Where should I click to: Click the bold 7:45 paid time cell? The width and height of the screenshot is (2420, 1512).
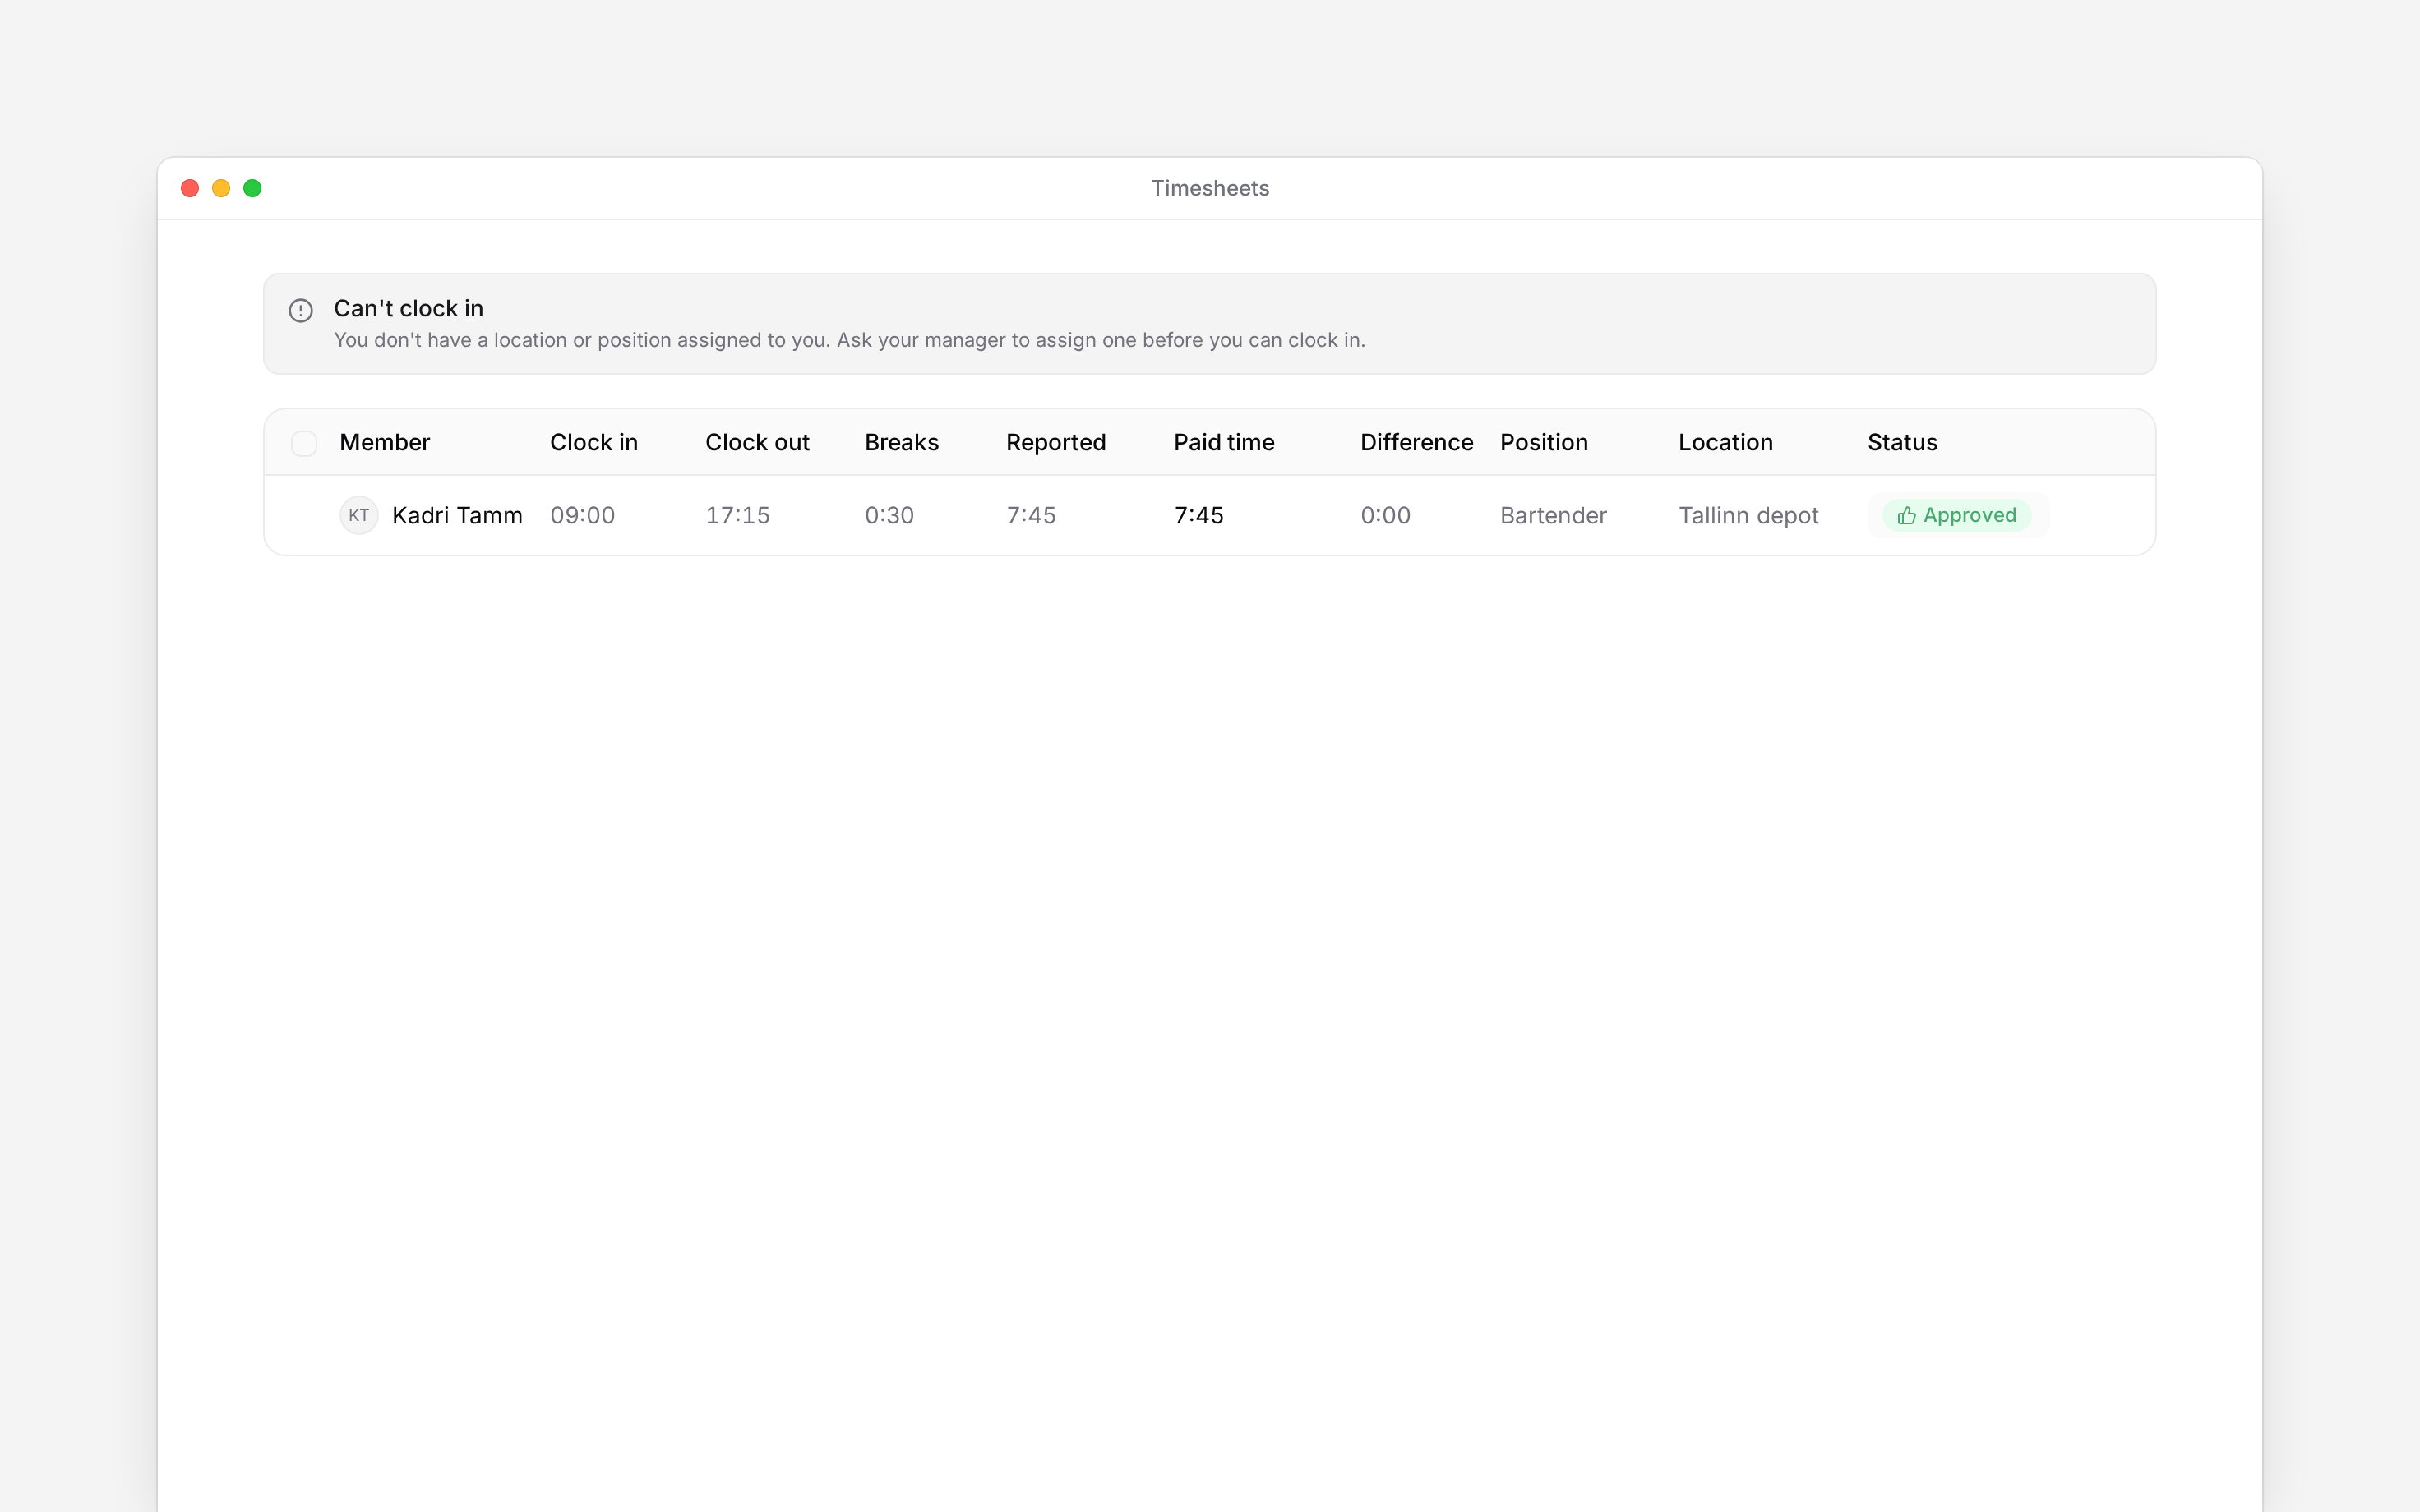[x=1198, y=515]
